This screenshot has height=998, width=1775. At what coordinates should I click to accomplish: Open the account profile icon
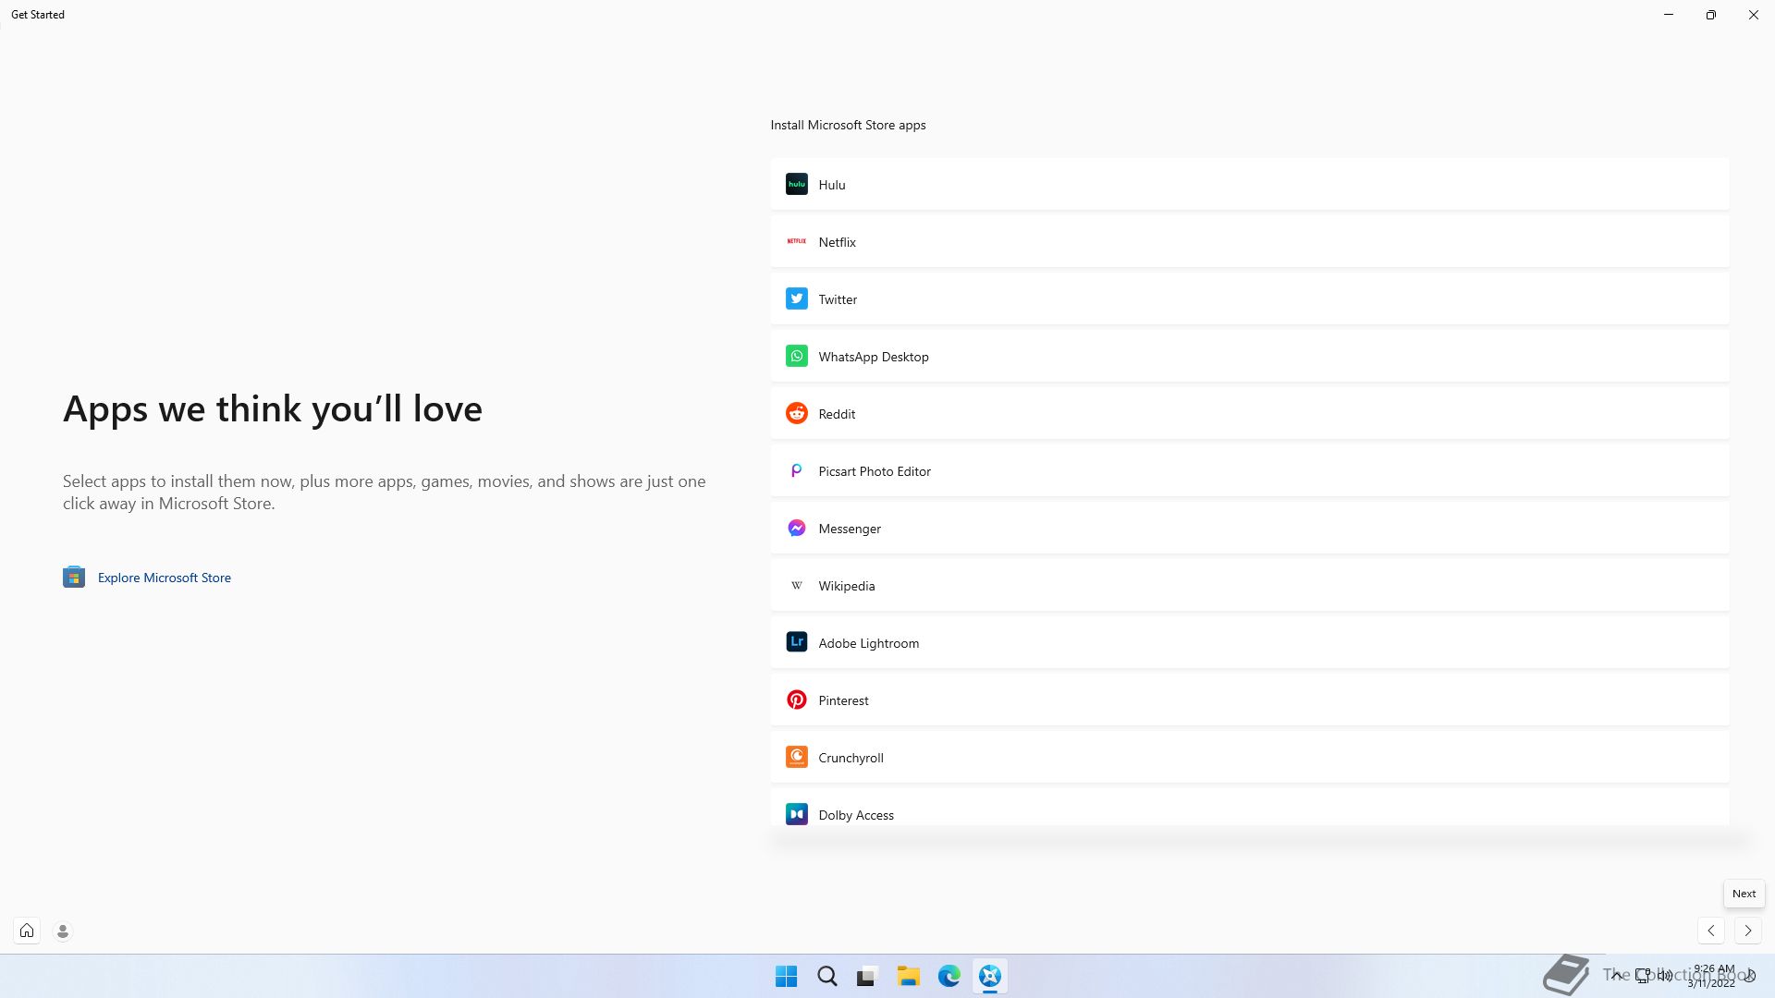[x=63, y=931]
